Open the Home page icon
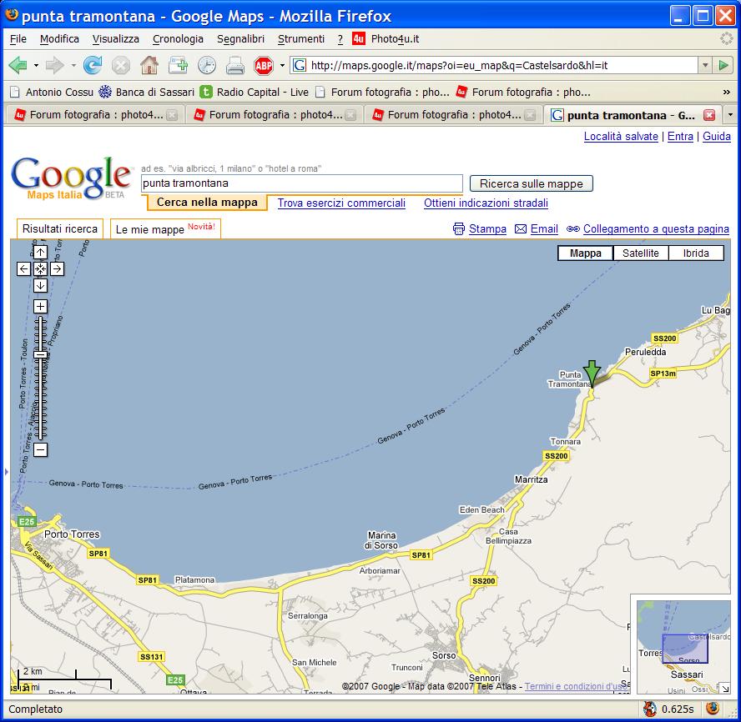The width and height of the screenshot is (741, 722). (x=149, y=65)
